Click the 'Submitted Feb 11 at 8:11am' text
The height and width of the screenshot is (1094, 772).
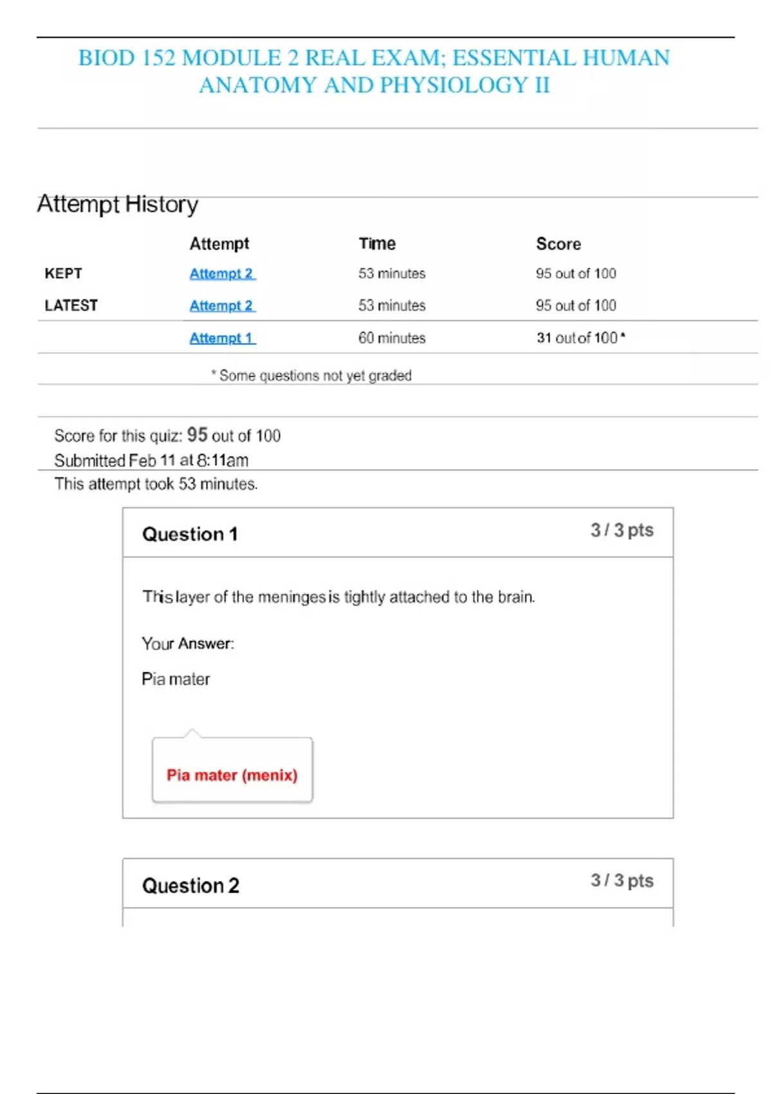151,460
